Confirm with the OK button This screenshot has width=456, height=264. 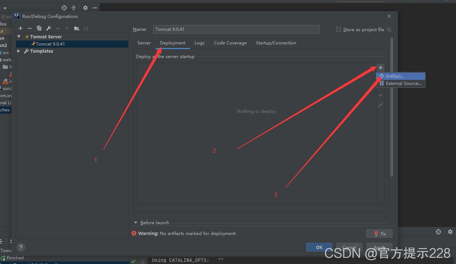coord(319,247)
